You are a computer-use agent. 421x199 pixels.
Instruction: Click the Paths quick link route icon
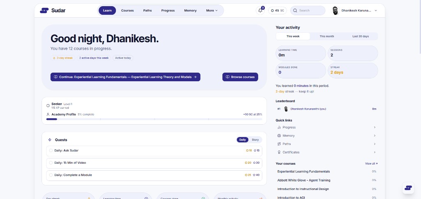pos(279,144)
